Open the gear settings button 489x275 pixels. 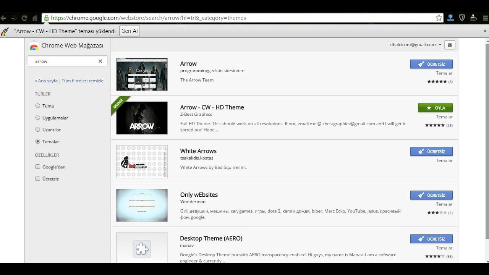[450, 45]
